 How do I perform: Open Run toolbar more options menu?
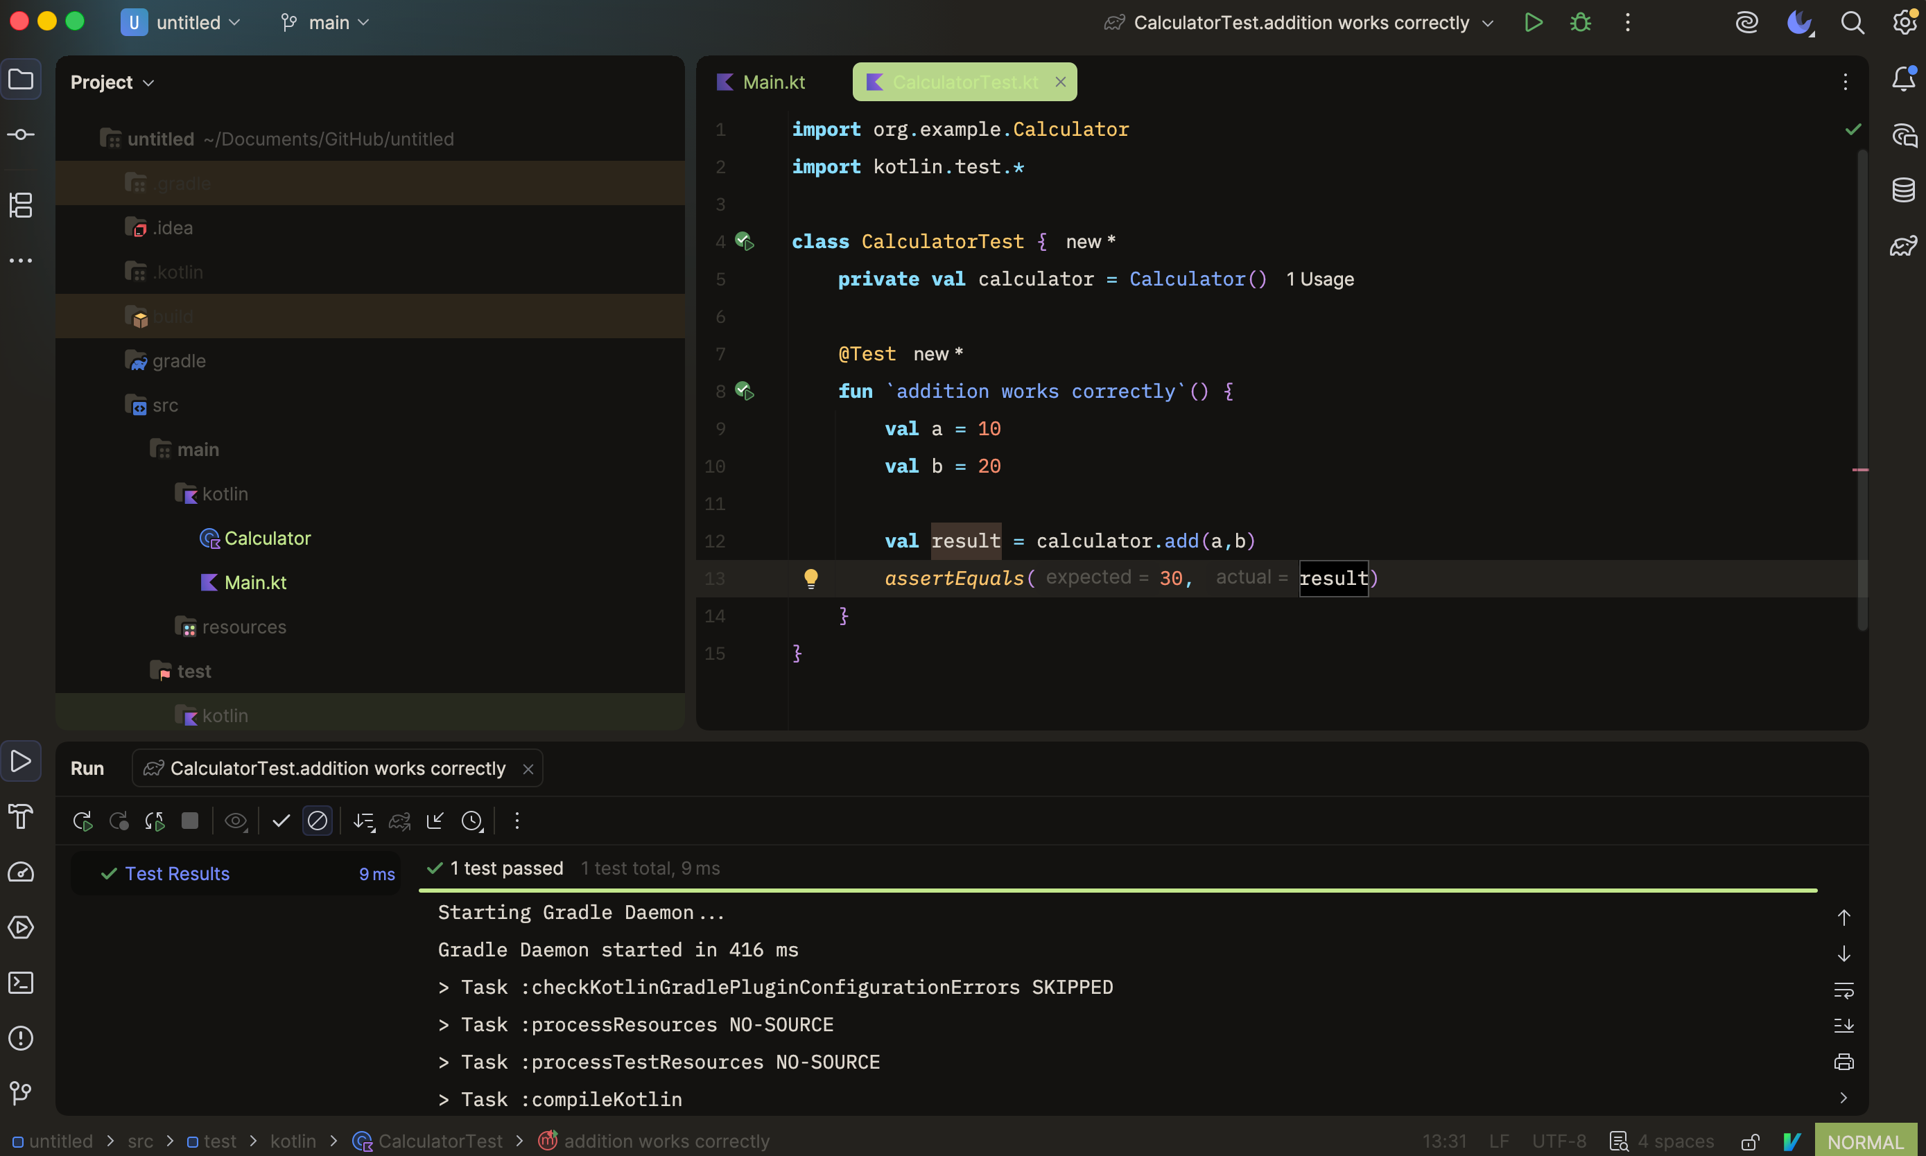pyautogui.click(x=517, y=821)
